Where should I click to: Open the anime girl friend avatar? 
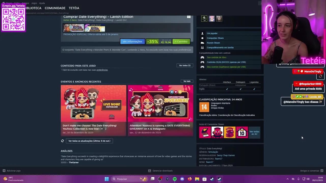pos(212,19)
